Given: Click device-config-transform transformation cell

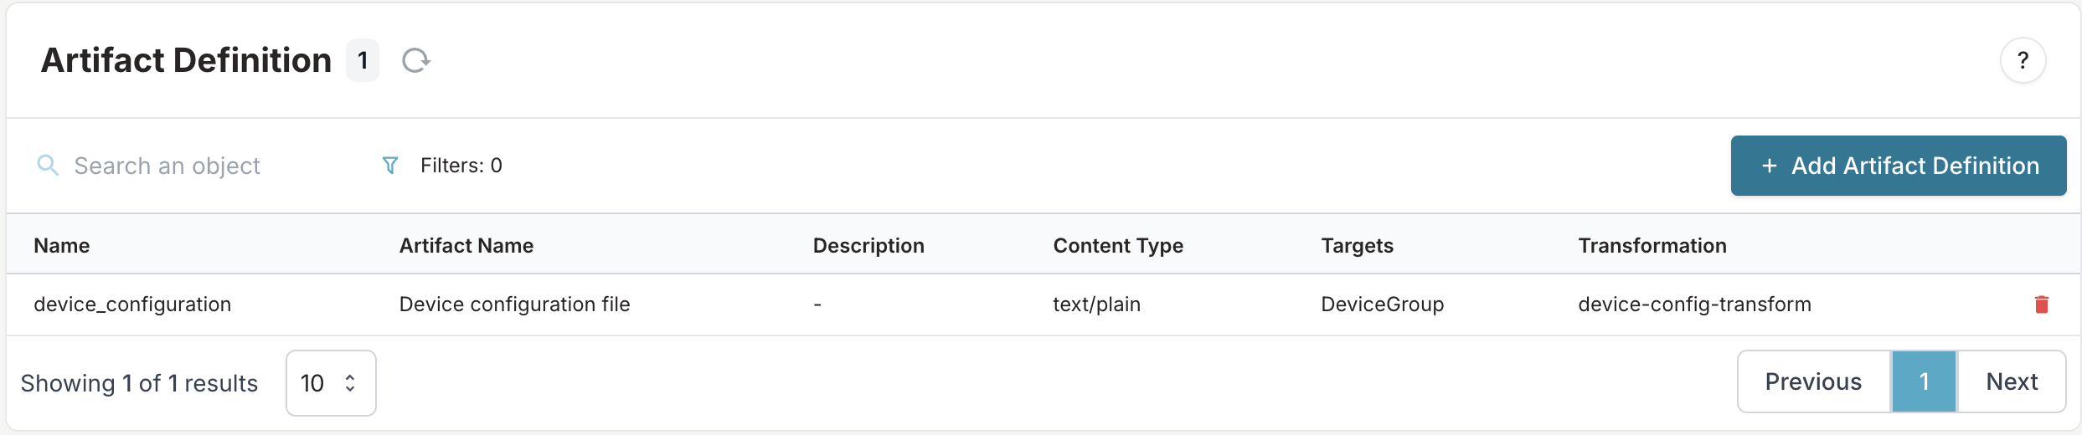Looking at the screenshot, I should tap(1694, 304).
